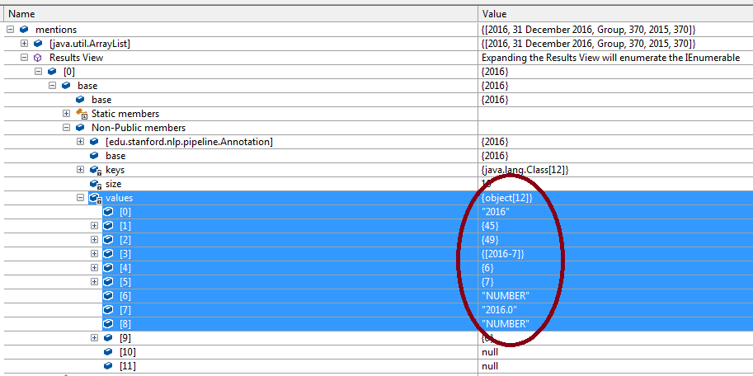Click the cube icon of element [2]
The image size is (753, 376).
108,240
